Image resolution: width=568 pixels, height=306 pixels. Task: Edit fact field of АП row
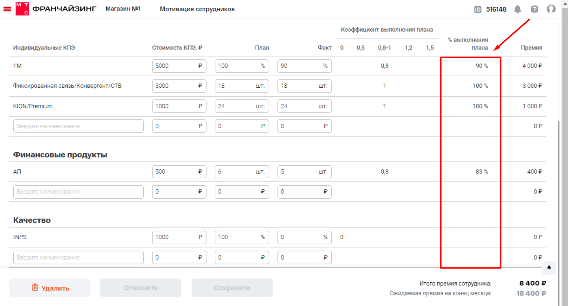tap(305, 172)
